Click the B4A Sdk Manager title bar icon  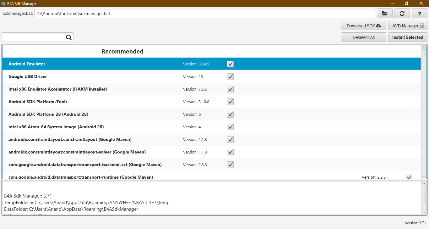[x=3, y=3]
